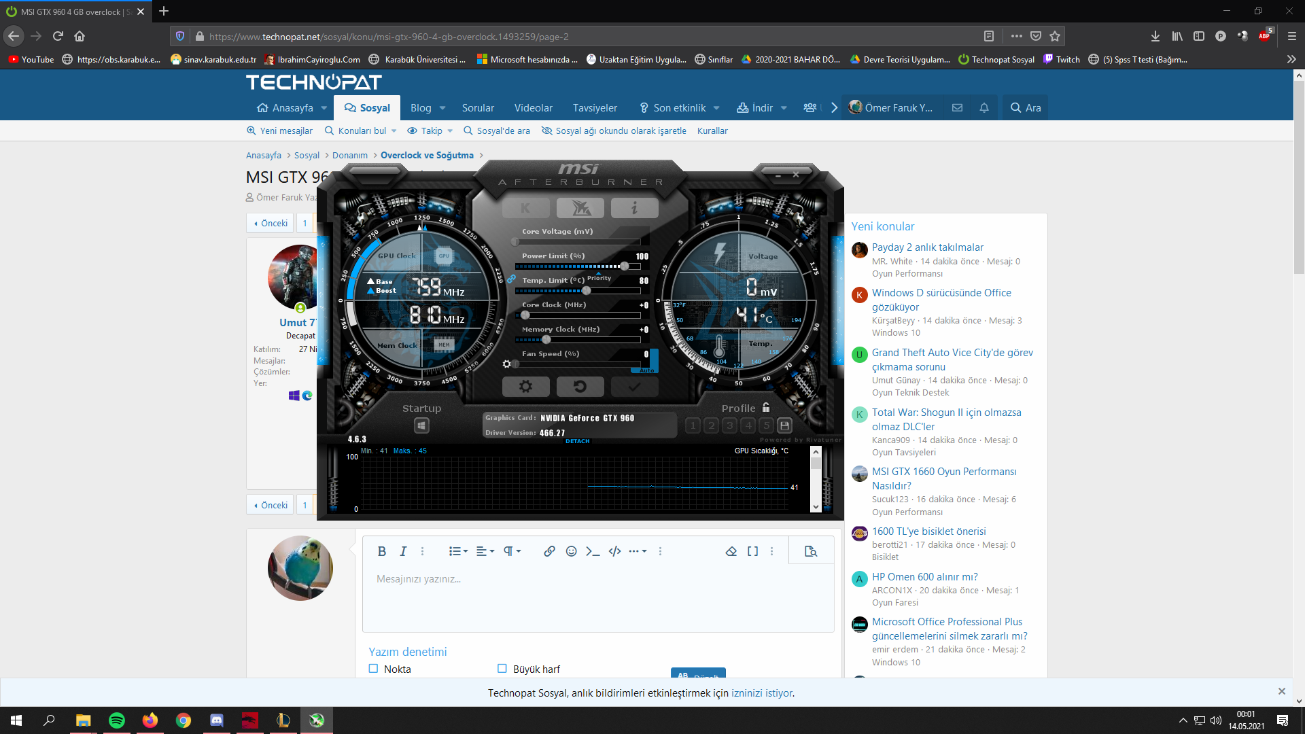Screen dimensions: 1305x734
Task: Click the save profile floppy icon
Action: (784, 425)
